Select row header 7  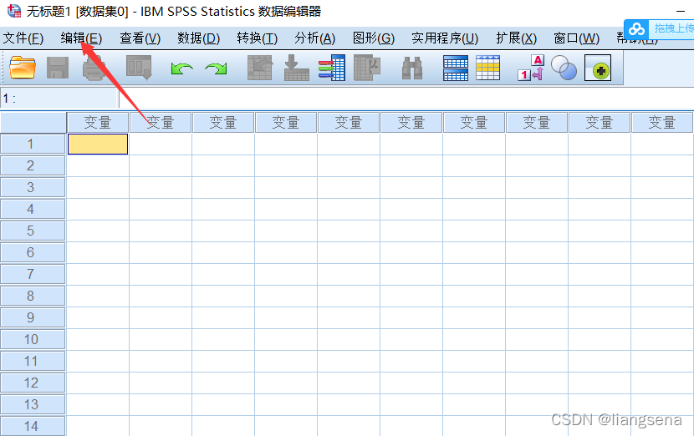coord(33,274)
